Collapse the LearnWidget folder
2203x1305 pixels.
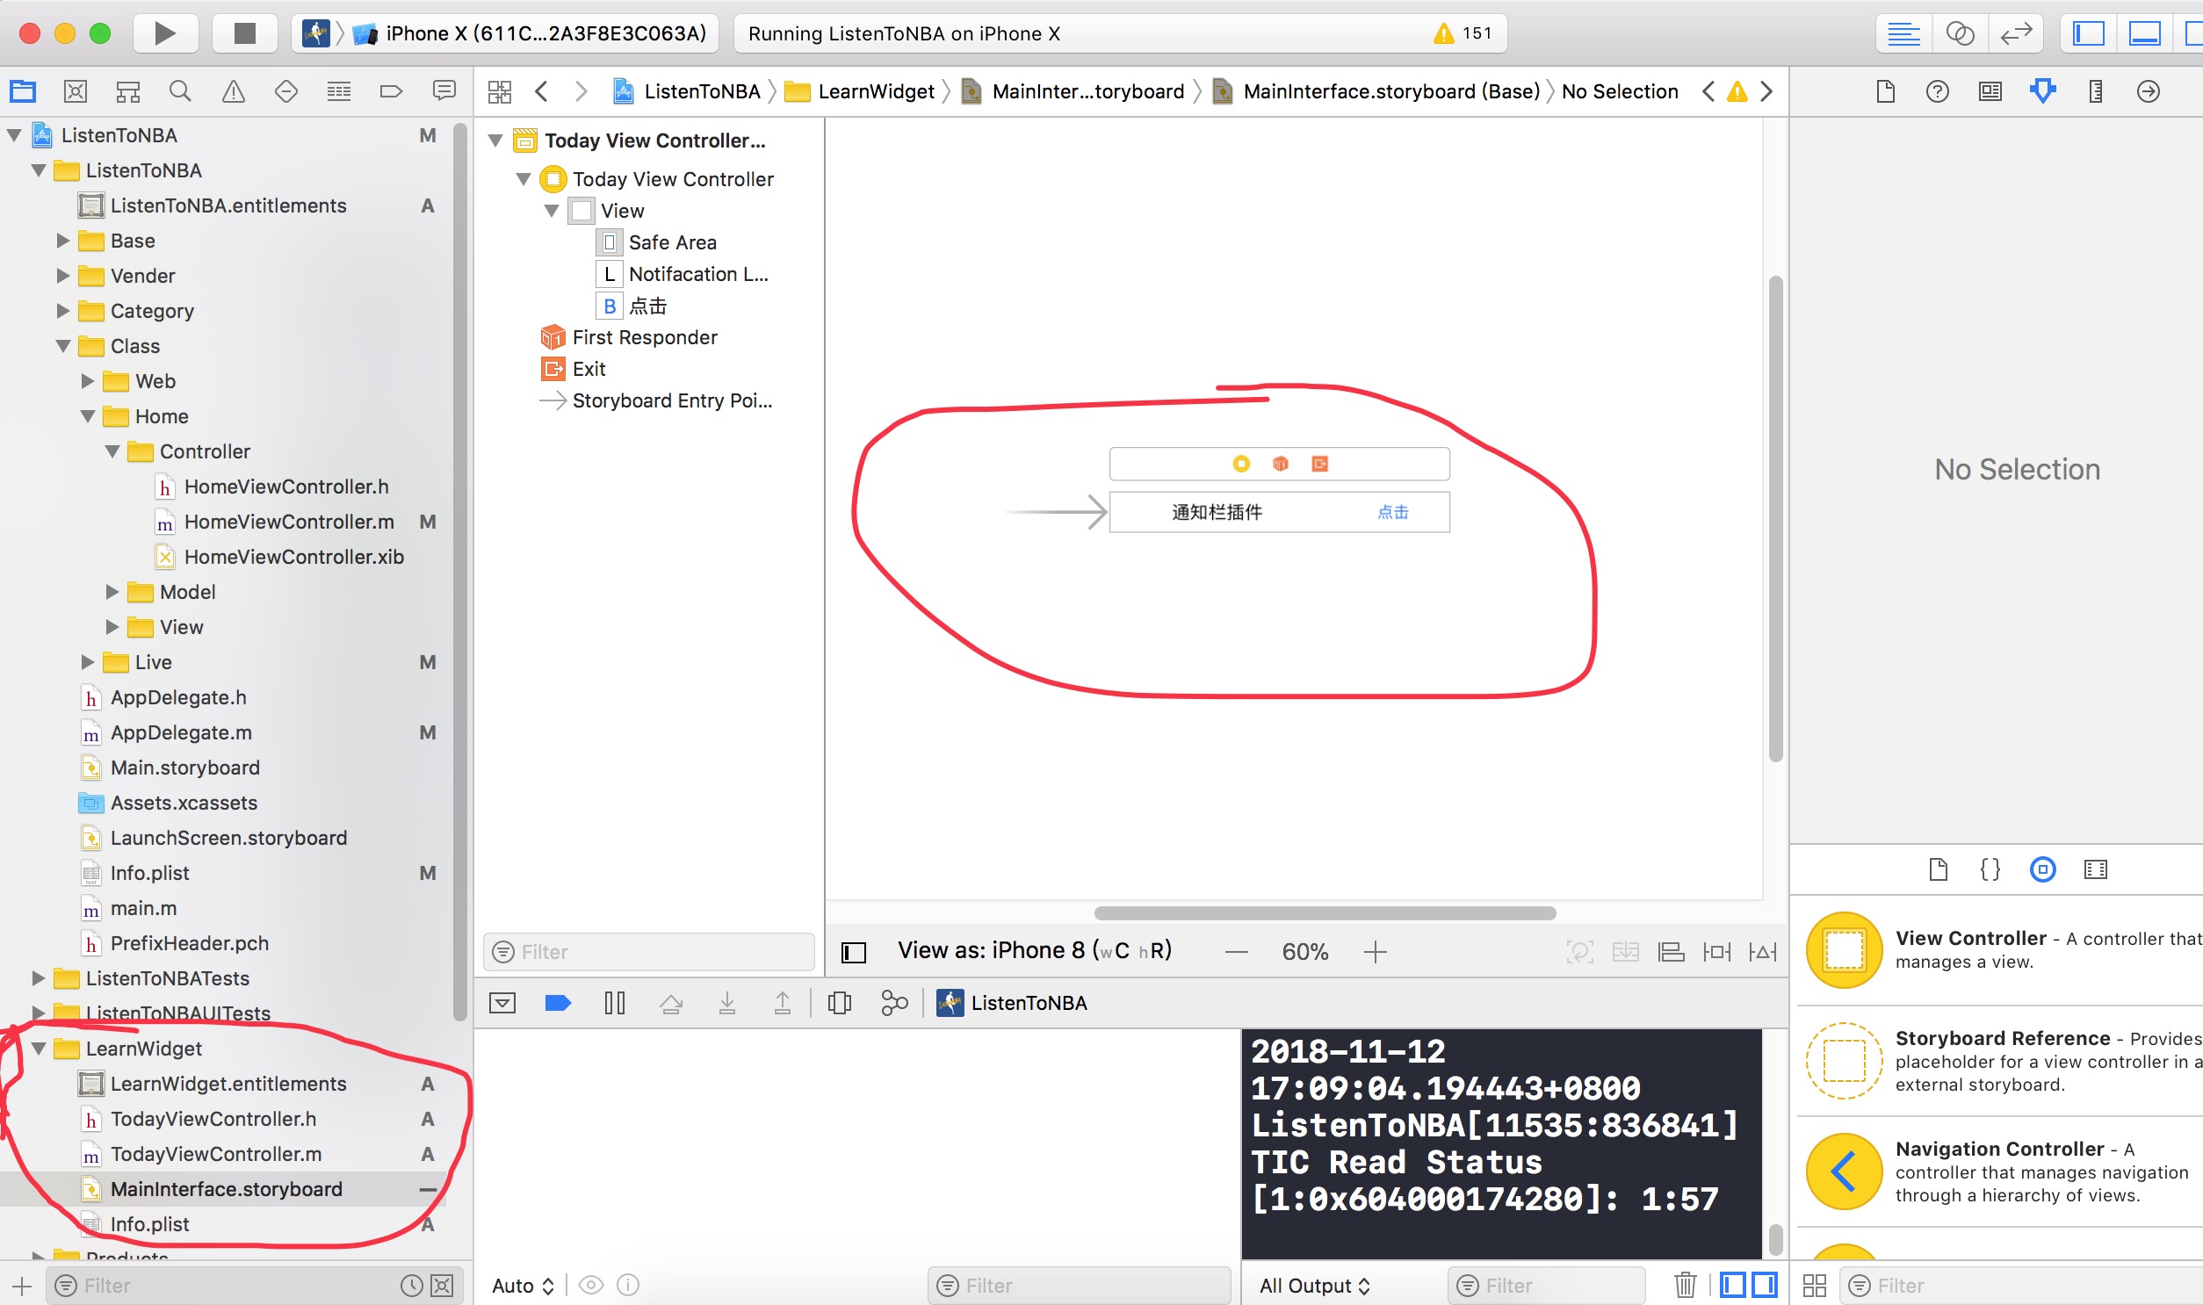tap(39, 1049)
